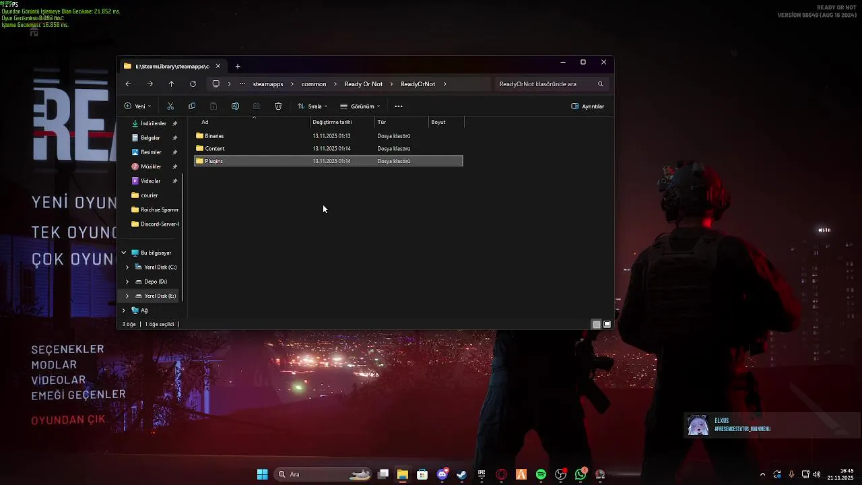The height and width of the screenshot is (485, 862).
Task: Go up one folder level arrow
Action: [171, 84]
